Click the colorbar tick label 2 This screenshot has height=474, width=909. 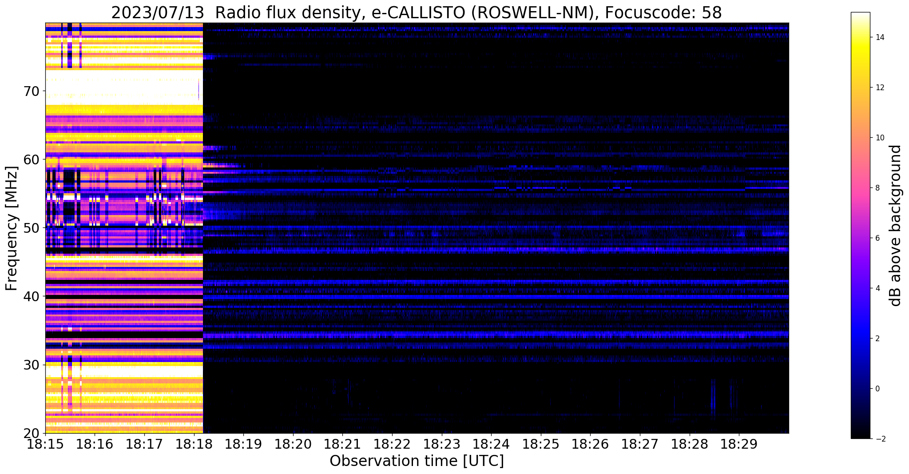[877, 339]
